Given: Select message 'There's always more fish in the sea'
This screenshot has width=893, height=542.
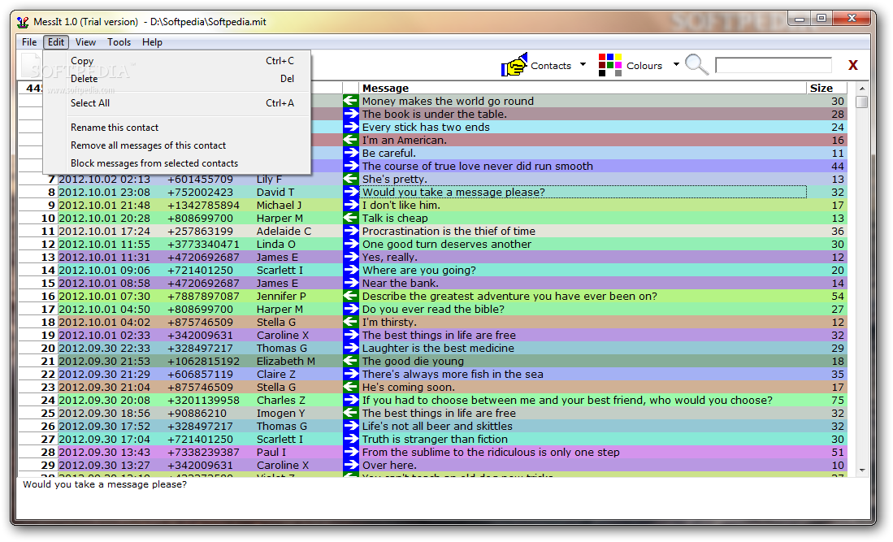Looking at the screenshot, I should (453, 374).
